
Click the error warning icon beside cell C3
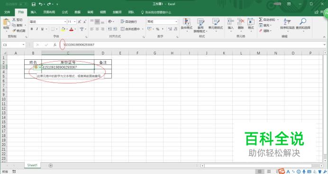coord(36,67)
